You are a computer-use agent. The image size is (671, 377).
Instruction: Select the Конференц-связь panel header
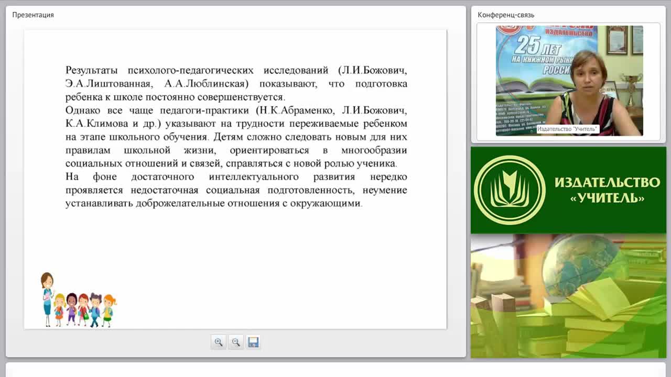tap(506, 15)
